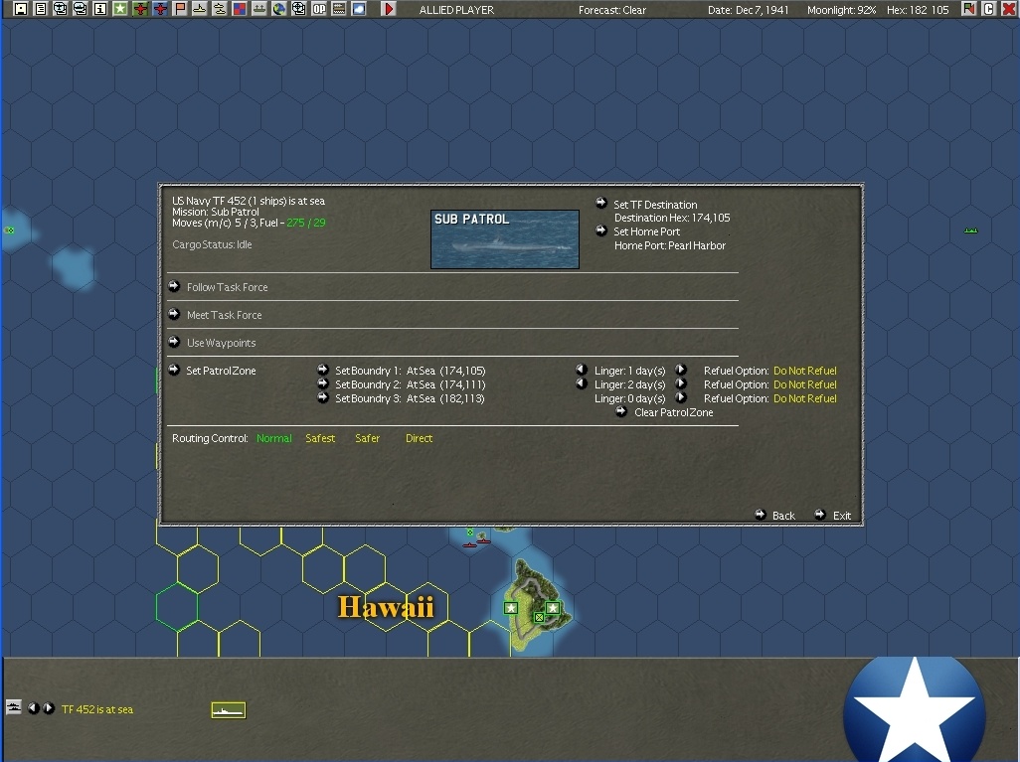Select Follow Task Force option

(x=227, y=287)
